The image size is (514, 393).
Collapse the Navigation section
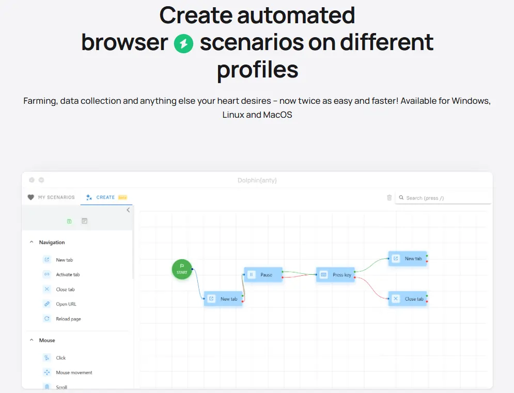(x=32, y=242)
